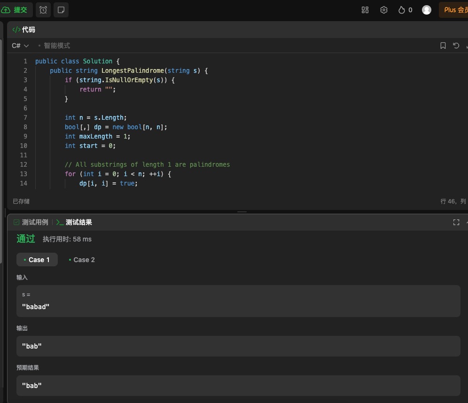Click line number 7 in gutter
The image size is (468, 403).
(25, 117)
